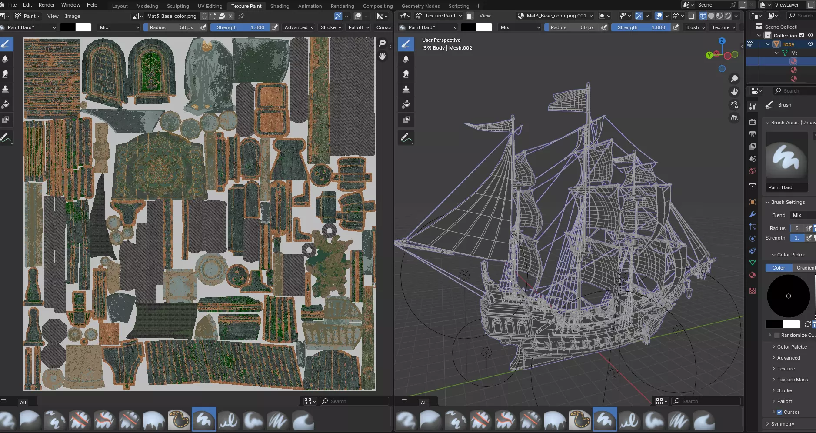
Task: Open Paint mode dropdown in image editor
Action: click(28, 16)
